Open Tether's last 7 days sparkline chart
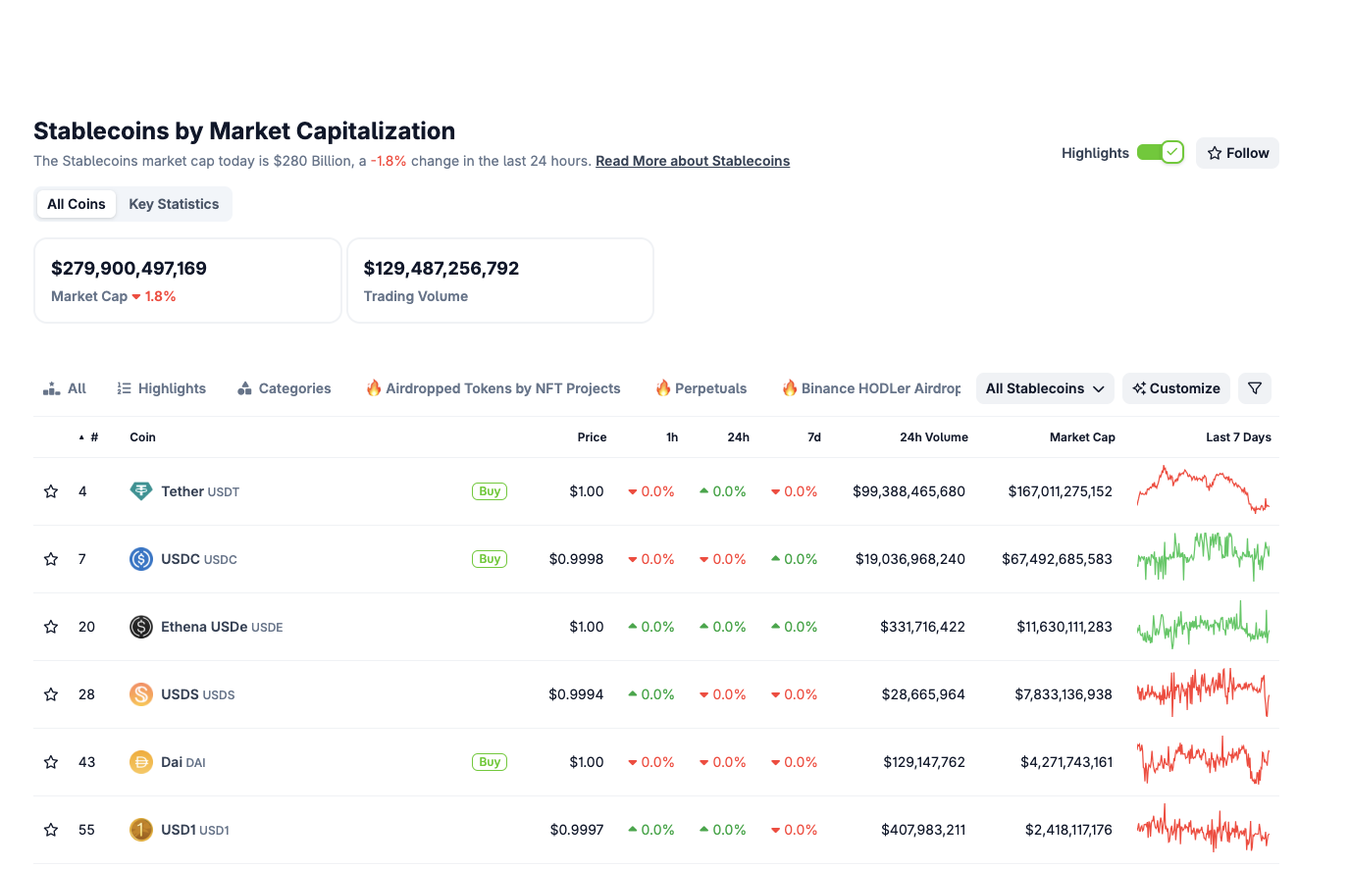This screenshot has width=1350, height=869. [1203, 489]
